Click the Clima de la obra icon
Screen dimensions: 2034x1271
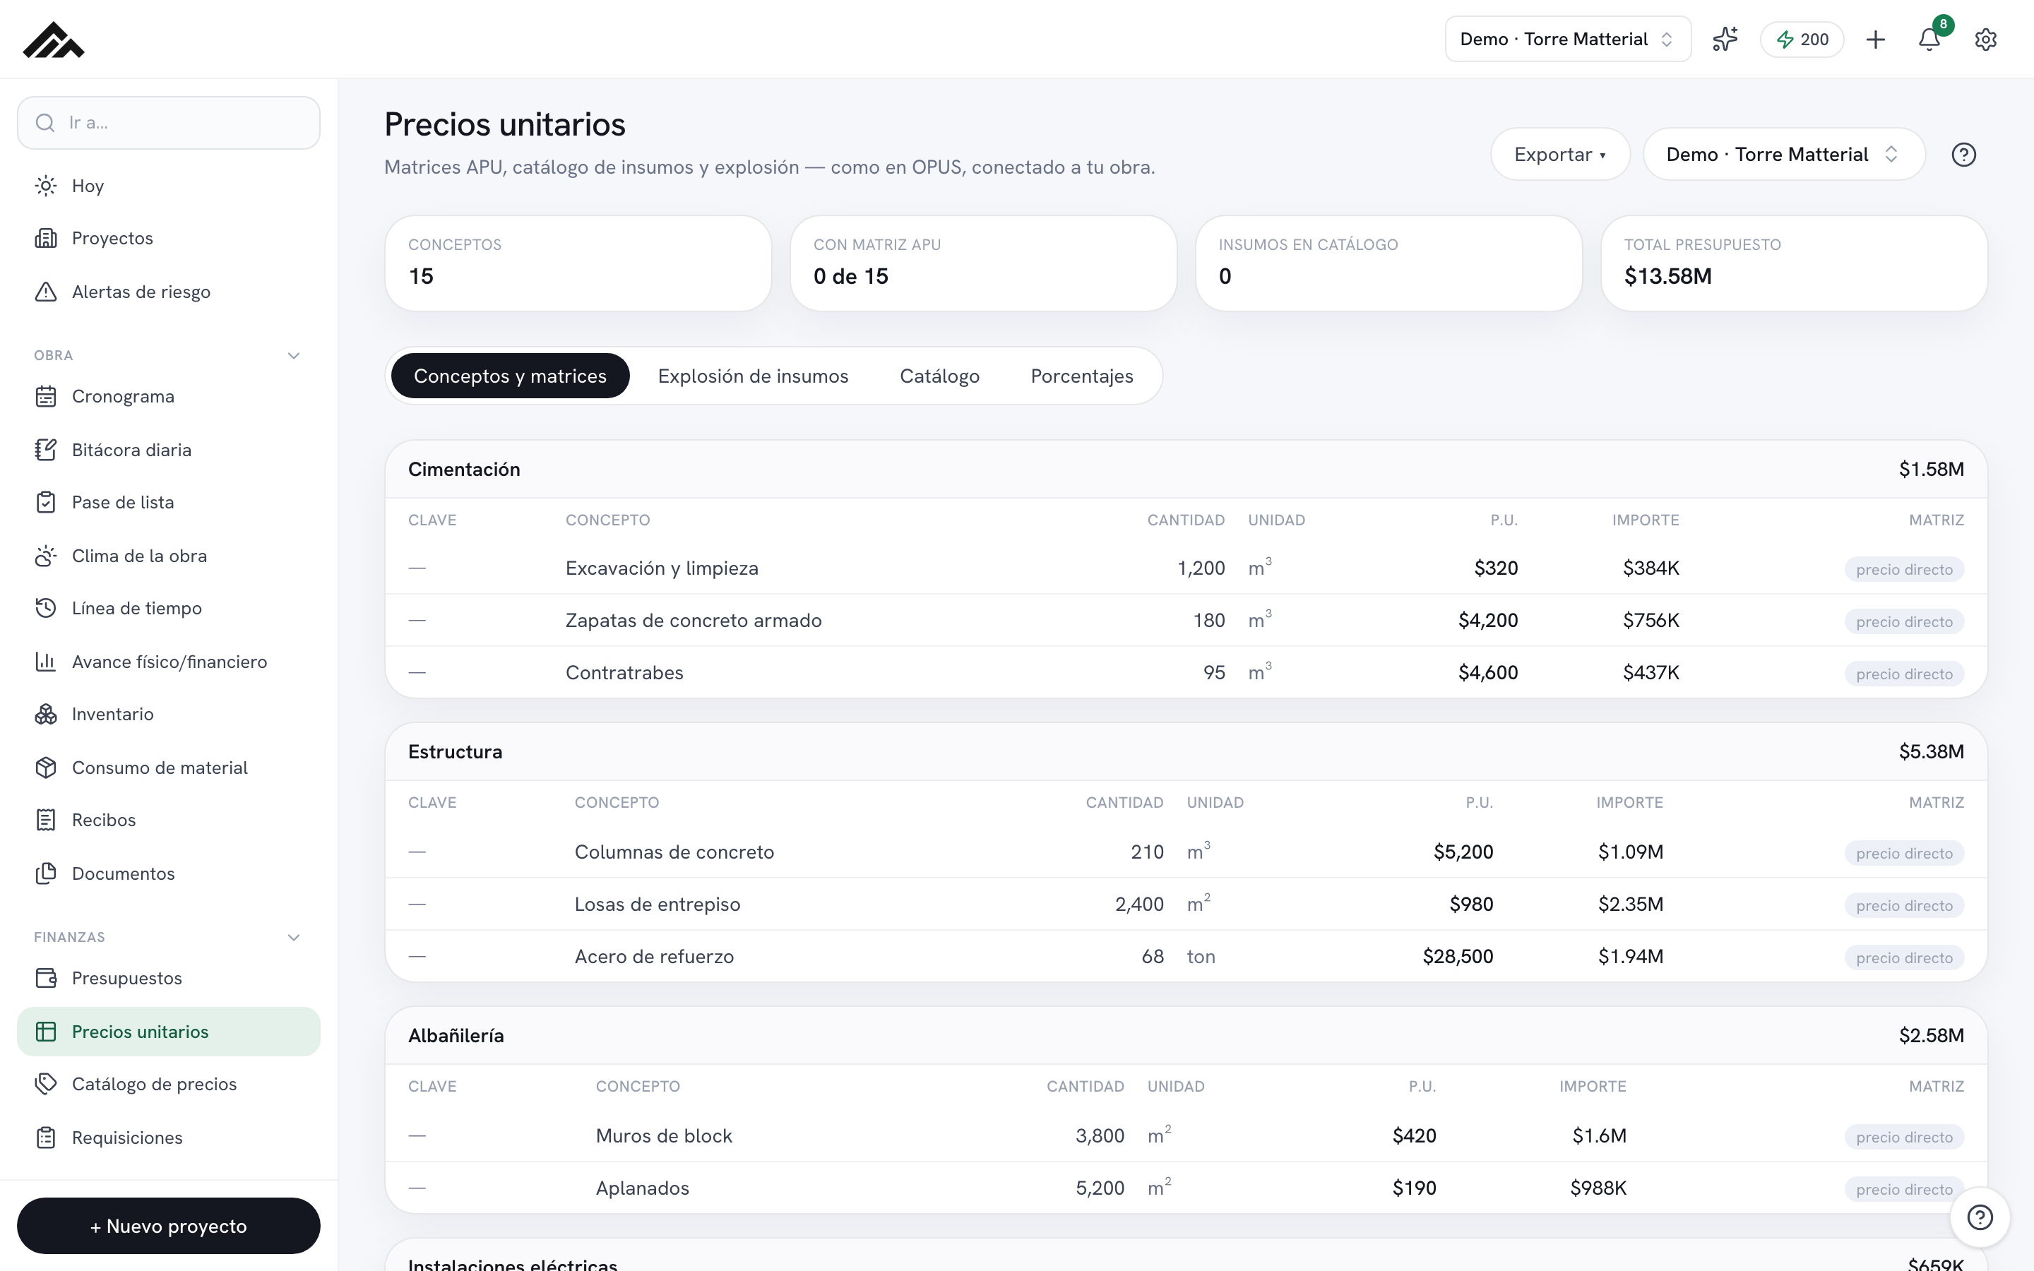(46, 556)
